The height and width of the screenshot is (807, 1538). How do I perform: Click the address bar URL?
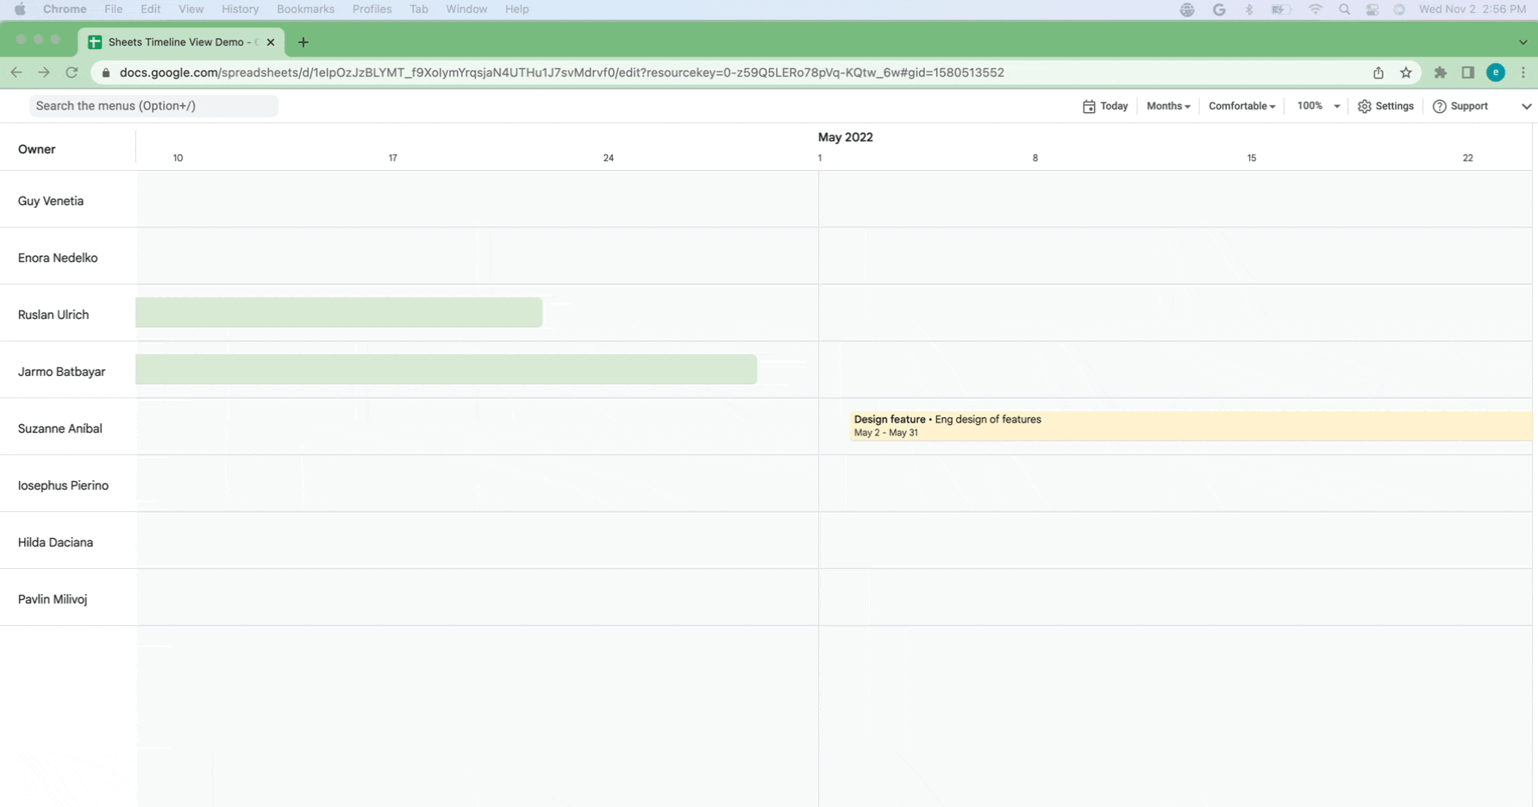point(561,72)
